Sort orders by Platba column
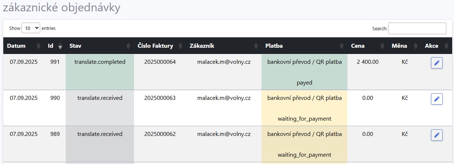Viewport: 454px width, 164px height. [342, 46]
